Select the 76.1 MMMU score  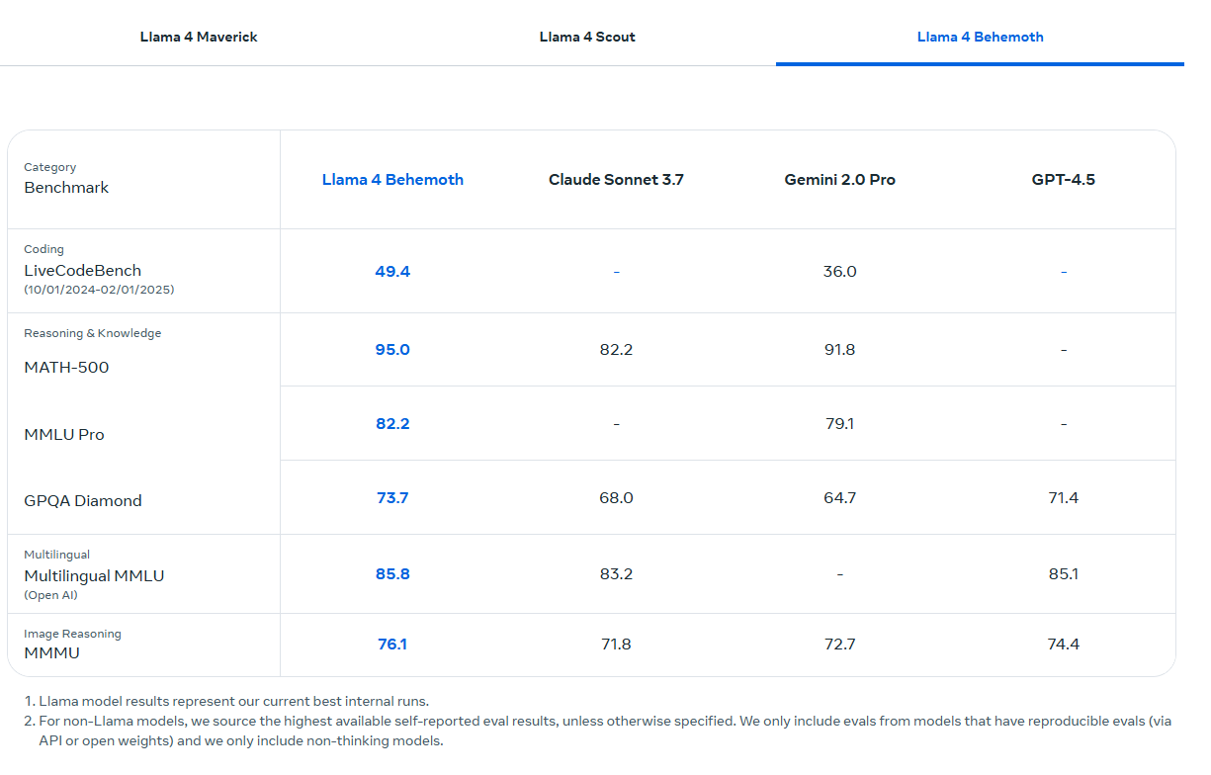coord(392,645)
